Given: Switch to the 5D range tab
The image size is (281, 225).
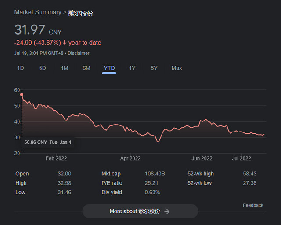Looking at the screenshot, I should 43,68.
